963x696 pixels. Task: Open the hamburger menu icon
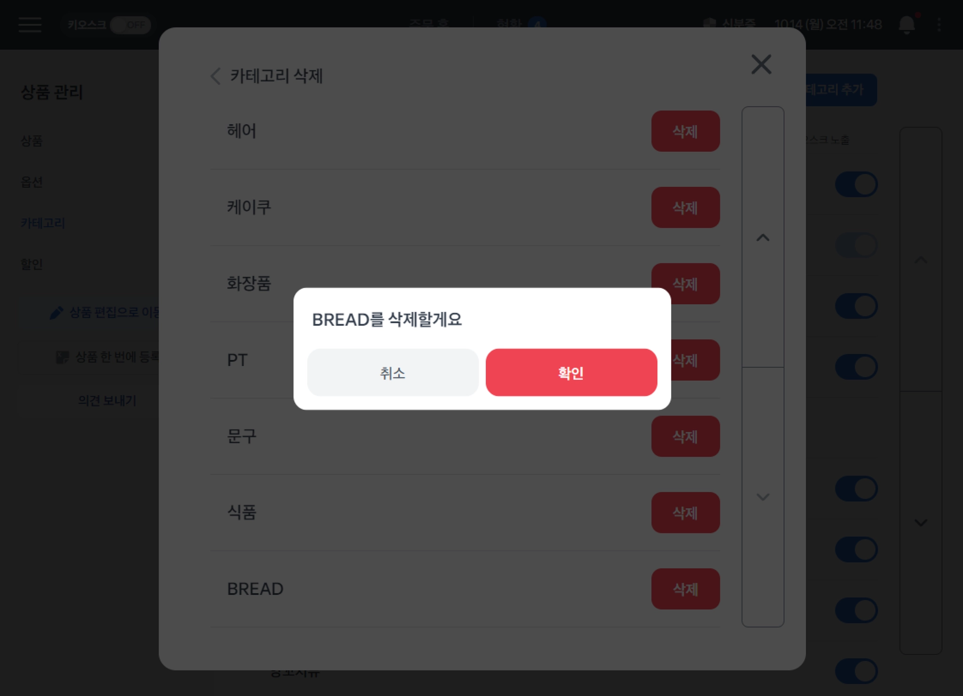click(x=30, y=24)
